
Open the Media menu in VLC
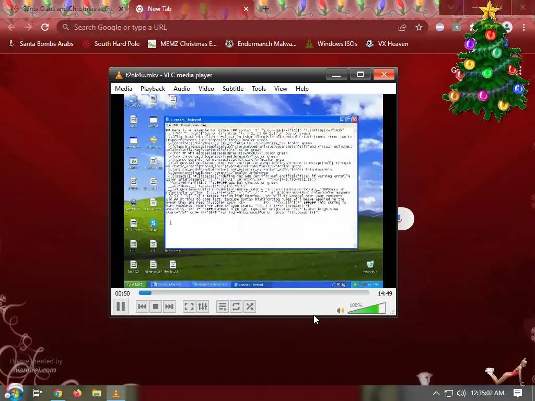click(x=123, y=89)
